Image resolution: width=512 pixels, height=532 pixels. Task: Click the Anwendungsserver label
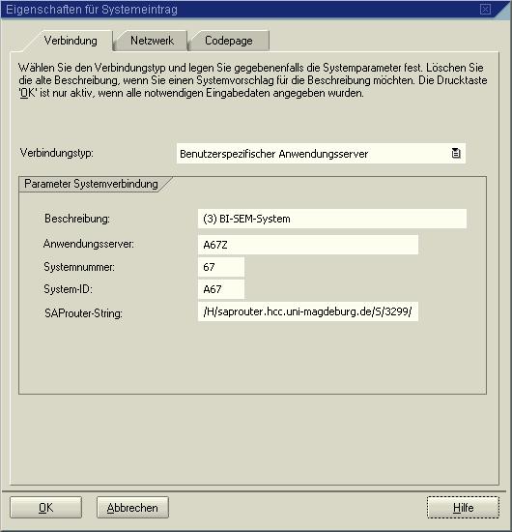pos(89,244)
